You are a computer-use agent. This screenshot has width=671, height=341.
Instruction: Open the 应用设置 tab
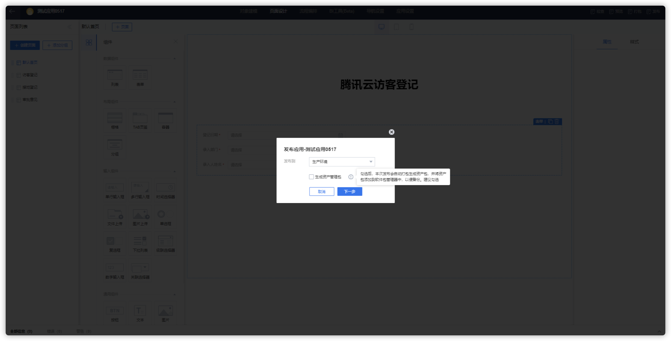pos(405,11)
